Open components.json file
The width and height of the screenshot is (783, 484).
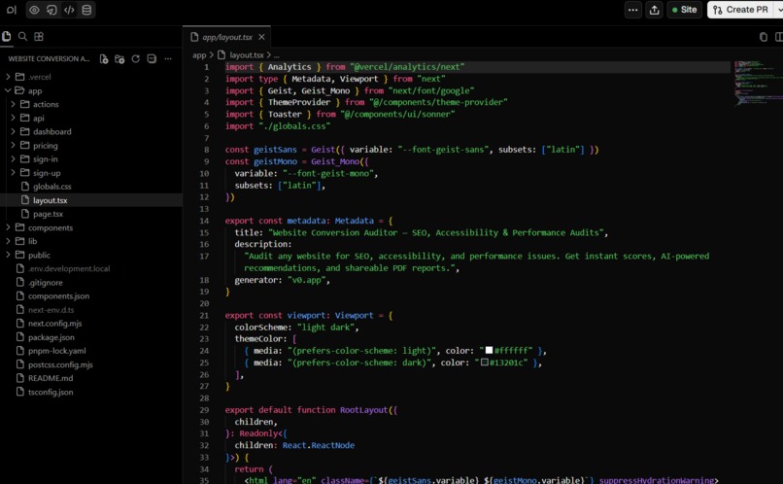click(x=58, y=296)
